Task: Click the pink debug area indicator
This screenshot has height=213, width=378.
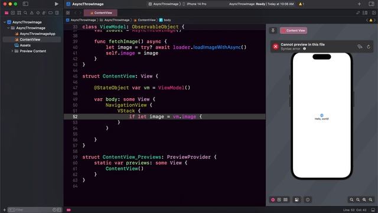Action: (69, 210)
